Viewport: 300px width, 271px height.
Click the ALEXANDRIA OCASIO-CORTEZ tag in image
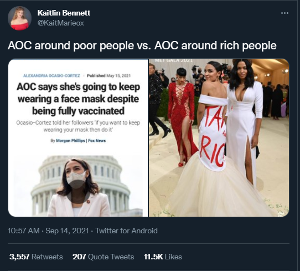coord(51,76)
